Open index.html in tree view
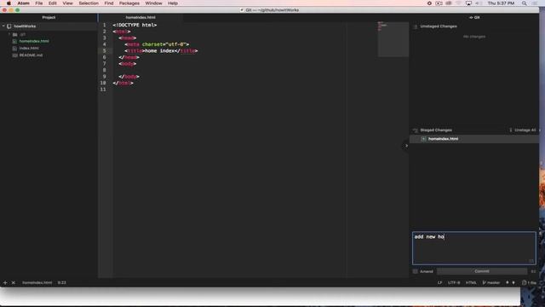The height and width of the screenshot is (307, 545). point(29,48)
